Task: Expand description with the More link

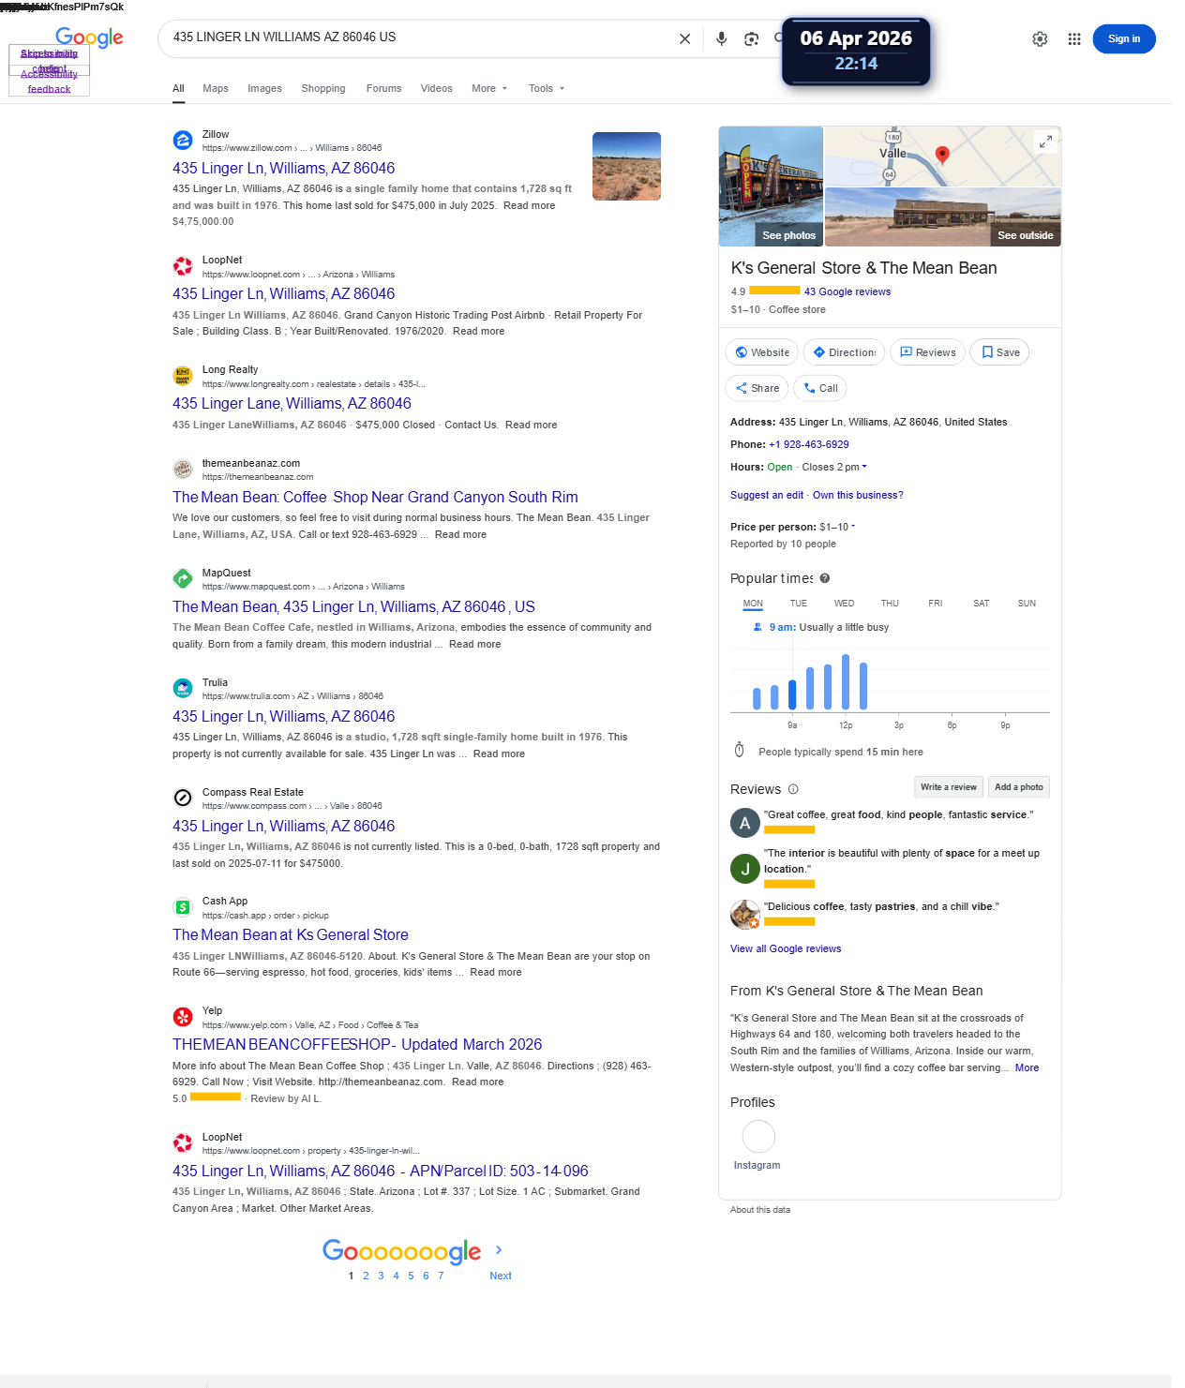Action: coord(1027,1067)
